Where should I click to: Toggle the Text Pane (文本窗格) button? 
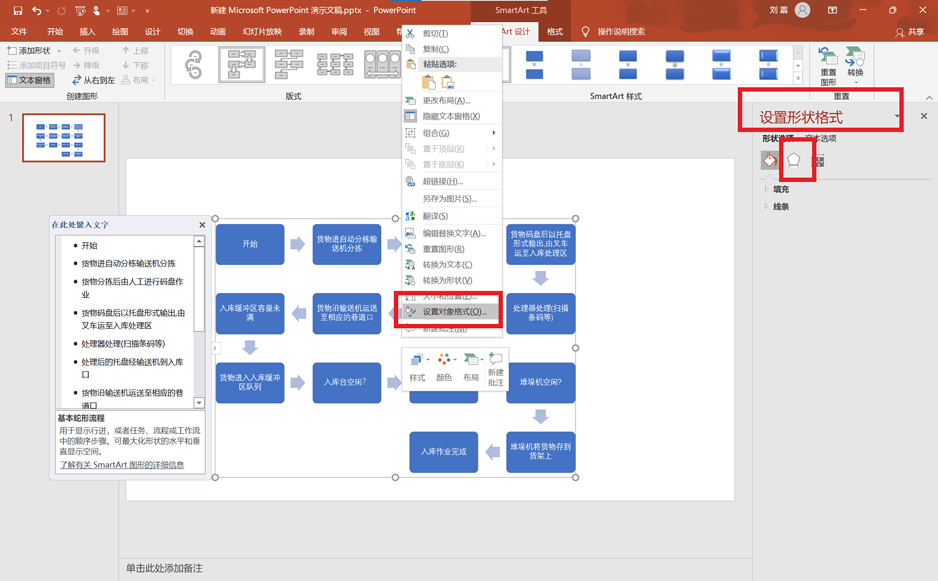pos(30,80)
